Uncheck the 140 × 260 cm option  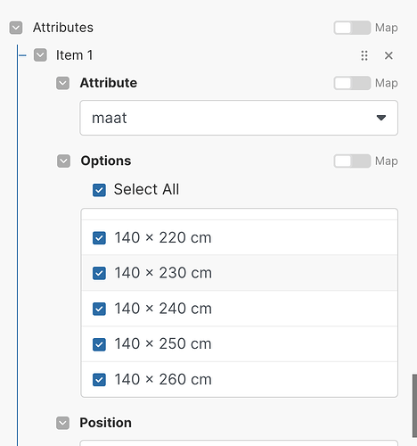tap(99, 380)
